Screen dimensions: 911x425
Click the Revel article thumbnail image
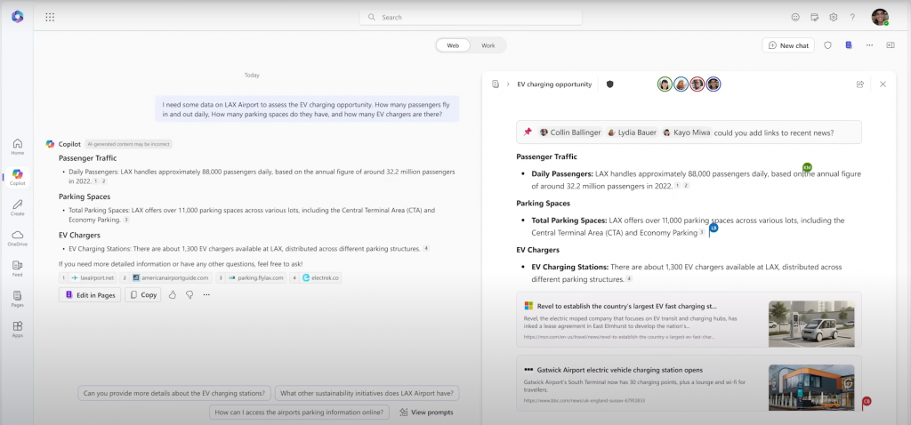(x=811, y=324)
